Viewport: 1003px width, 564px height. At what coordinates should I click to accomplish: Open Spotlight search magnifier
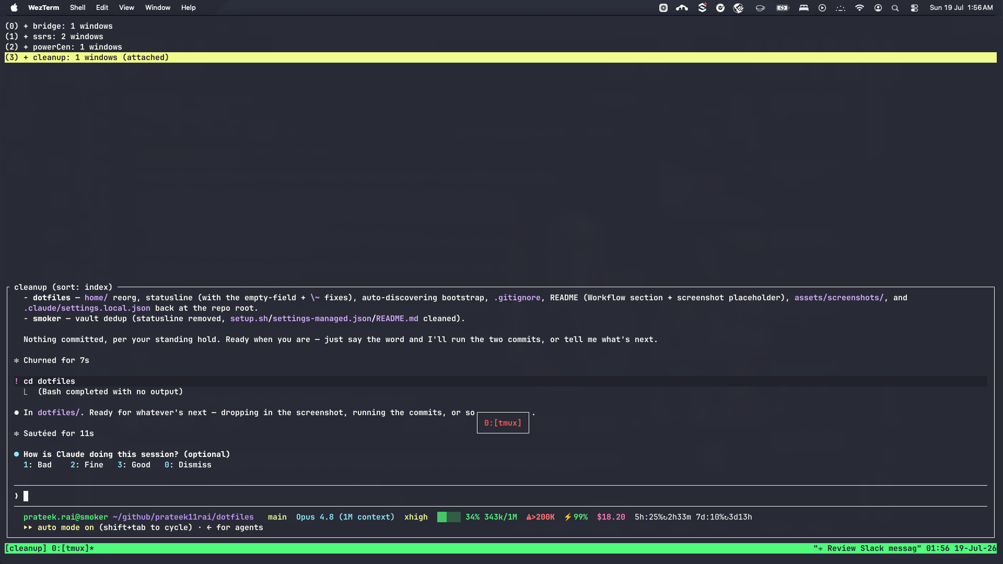click(x=895, y=8)
